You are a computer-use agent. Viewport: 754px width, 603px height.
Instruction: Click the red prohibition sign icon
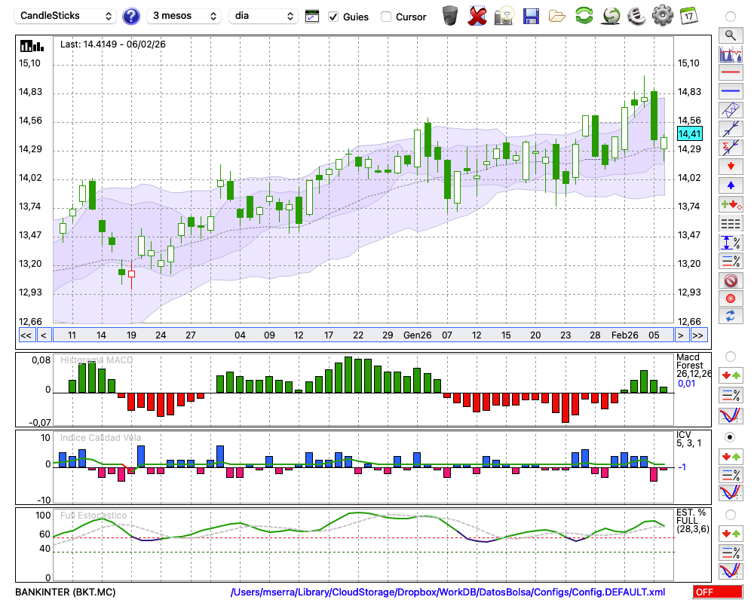click(731, 280)
